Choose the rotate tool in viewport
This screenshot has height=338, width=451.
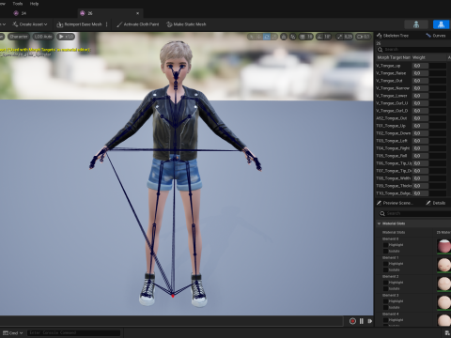(267, 37)
